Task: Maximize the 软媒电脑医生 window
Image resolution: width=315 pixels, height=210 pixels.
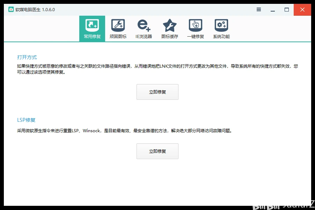Action: coord(287,10)
